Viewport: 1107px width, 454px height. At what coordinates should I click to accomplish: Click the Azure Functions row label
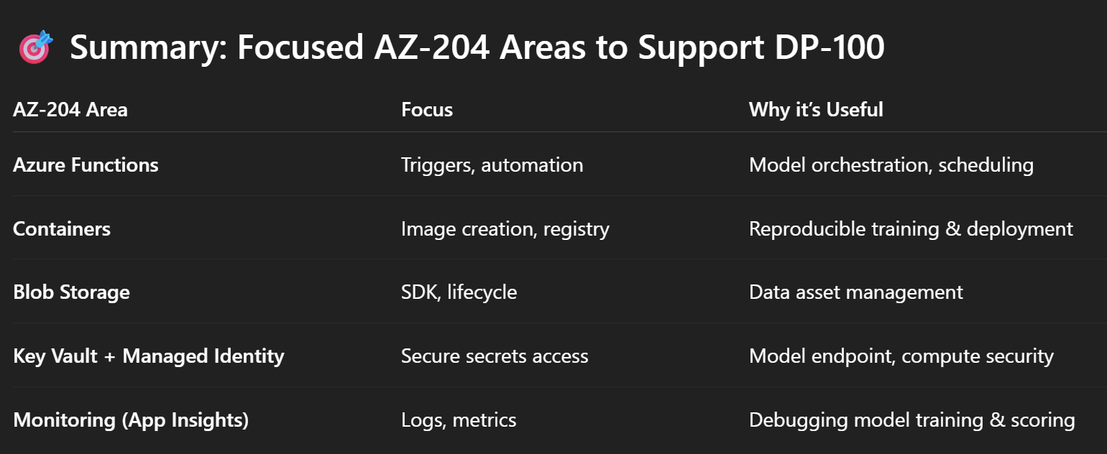click(x=86, y=165)
